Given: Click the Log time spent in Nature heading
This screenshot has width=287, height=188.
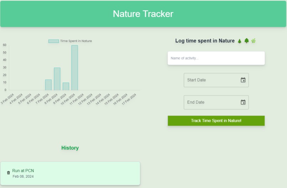Looking at the screenshot, I should click(205, 41).
